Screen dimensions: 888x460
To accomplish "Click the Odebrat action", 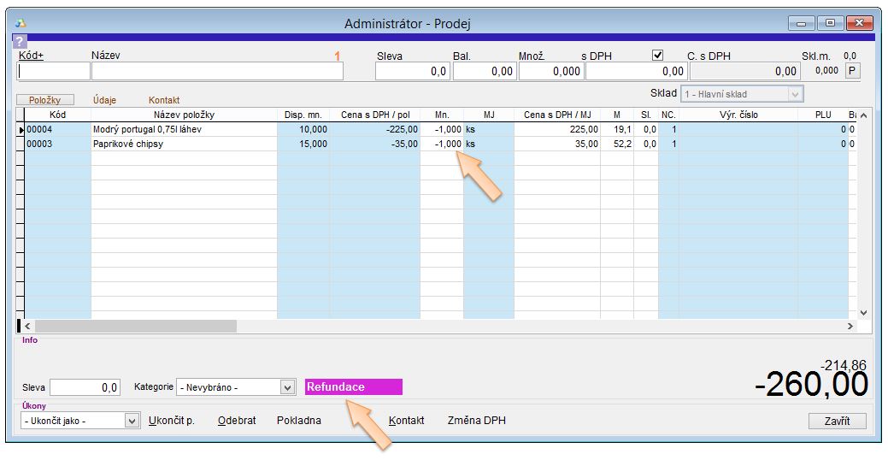I will tap(237, 421).
